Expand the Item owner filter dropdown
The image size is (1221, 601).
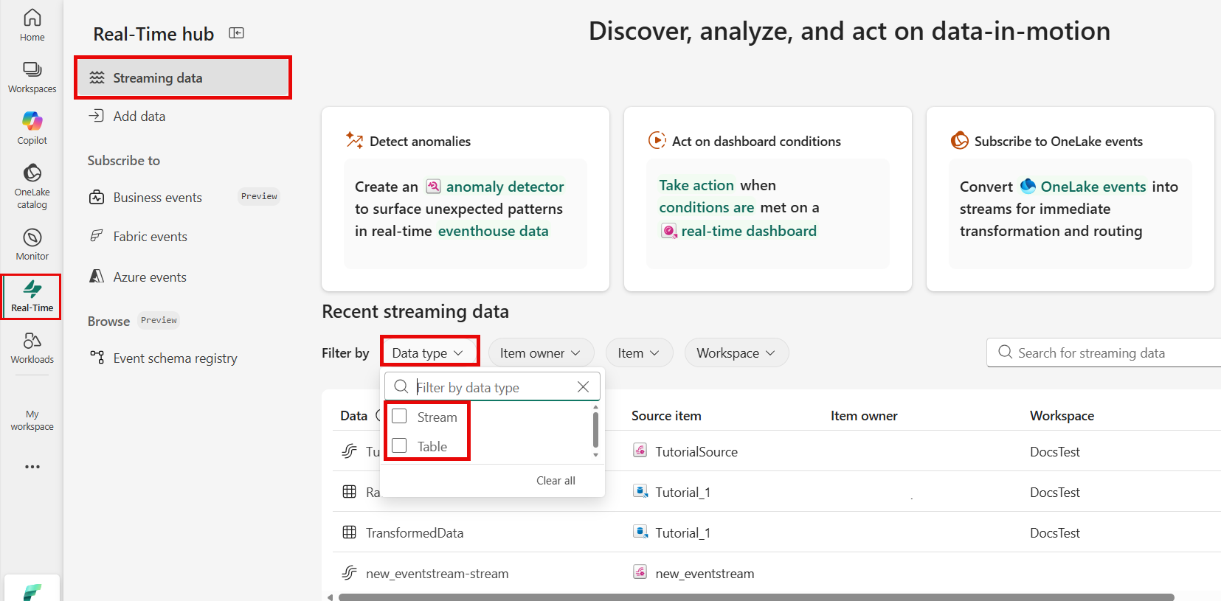click(539, 353)
